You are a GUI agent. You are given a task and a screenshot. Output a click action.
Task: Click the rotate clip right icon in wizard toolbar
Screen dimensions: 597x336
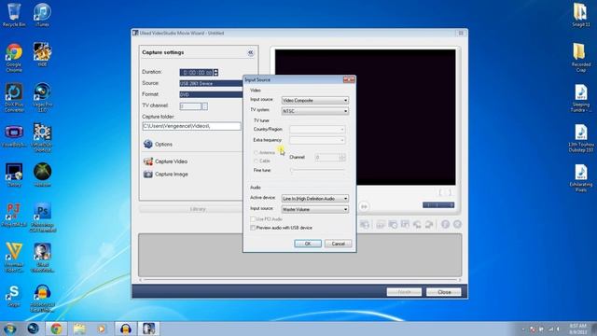429,224
